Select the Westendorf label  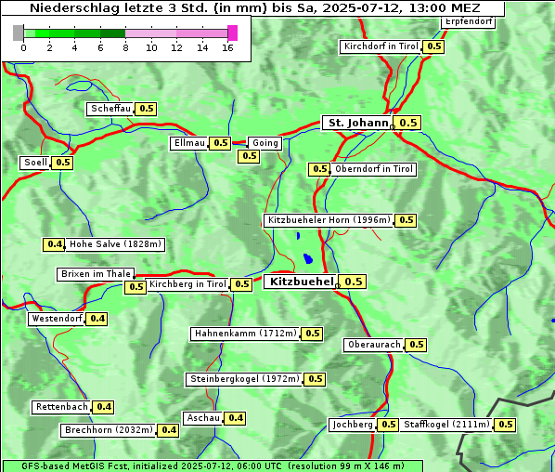(x=57, y=319)
